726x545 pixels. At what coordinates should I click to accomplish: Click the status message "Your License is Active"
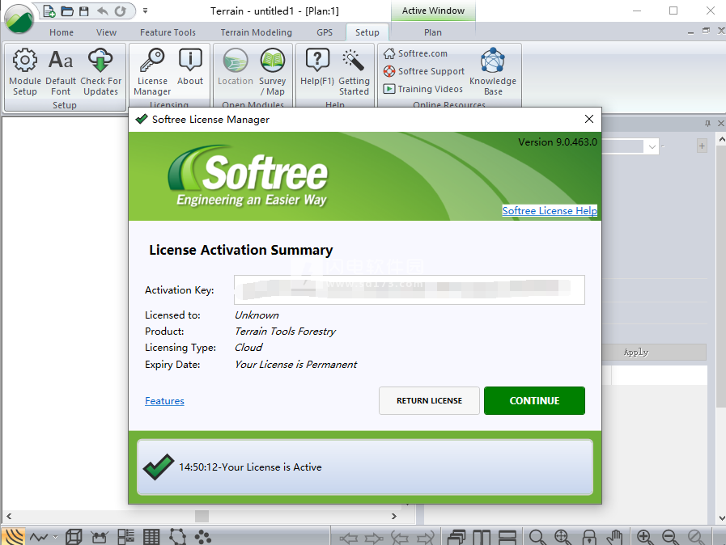pos(271,467)
